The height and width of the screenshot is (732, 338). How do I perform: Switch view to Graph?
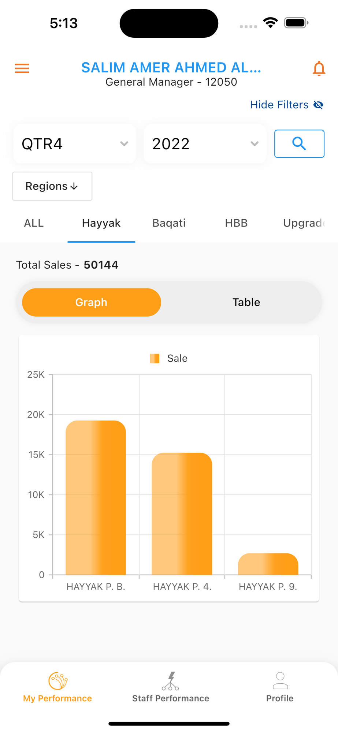tap(92, 302)
